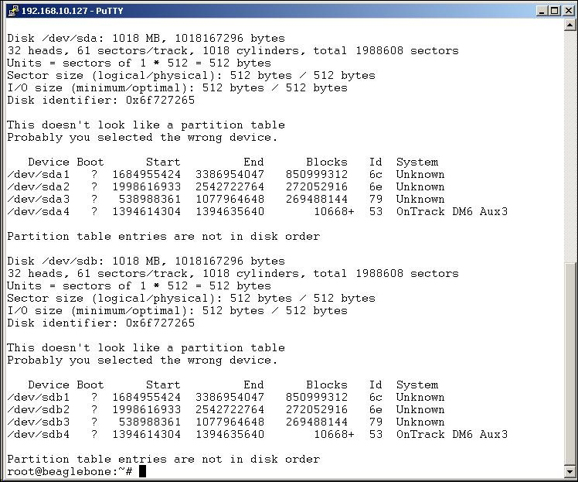Click blocks value 269488144 in sdb3 row
The height and width of the screenshot is (482, 578).
[x=317, y=422]
